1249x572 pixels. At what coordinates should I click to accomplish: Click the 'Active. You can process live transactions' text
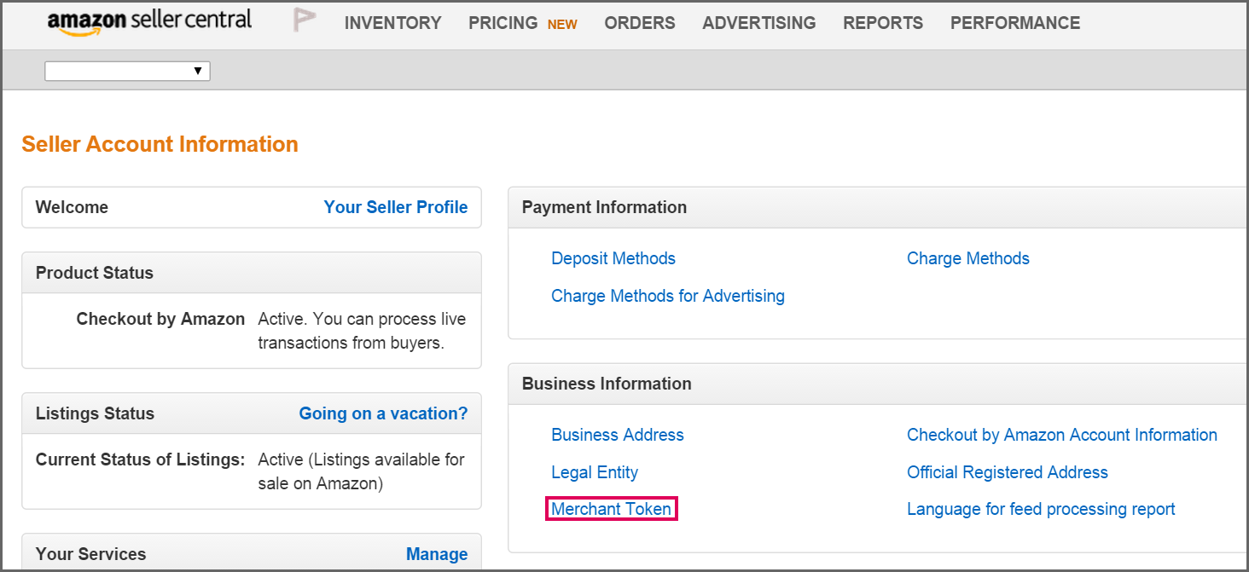click(x=362, y=331)
